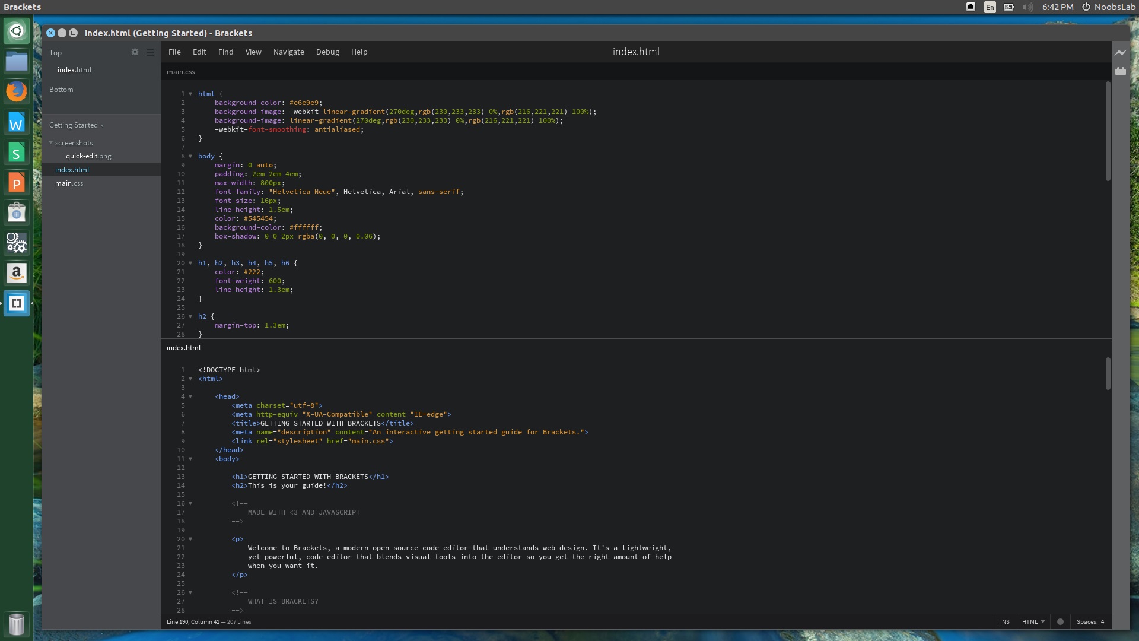Click the Top pane label in sidebar

point(55,53)
